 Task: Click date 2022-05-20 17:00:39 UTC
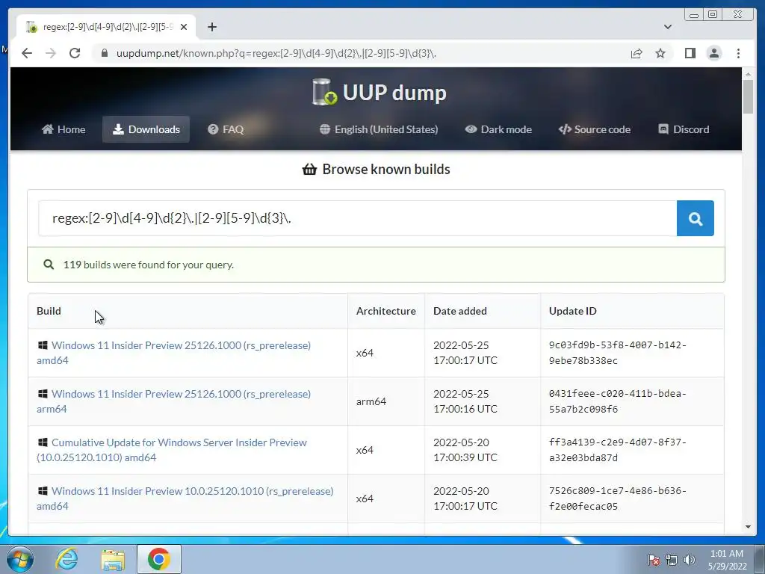[x=465, y=450]
